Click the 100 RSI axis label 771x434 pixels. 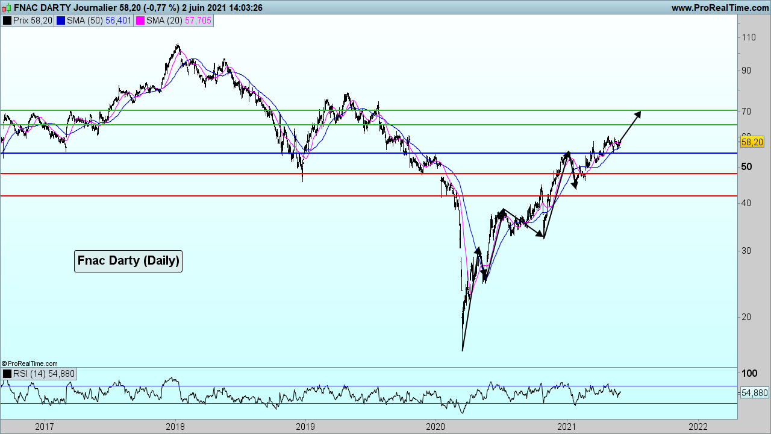(x=750, y=374)
